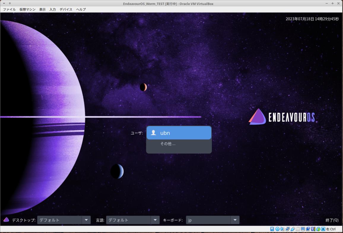This screenshot has height=233, width=343.
Task: Click the デスクトップ: label
Action: 24,220
